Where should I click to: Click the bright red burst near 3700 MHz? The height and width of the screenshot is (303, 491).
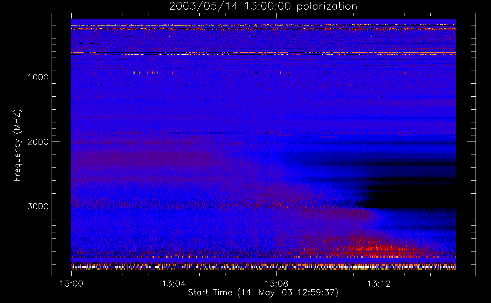[376, 248]
